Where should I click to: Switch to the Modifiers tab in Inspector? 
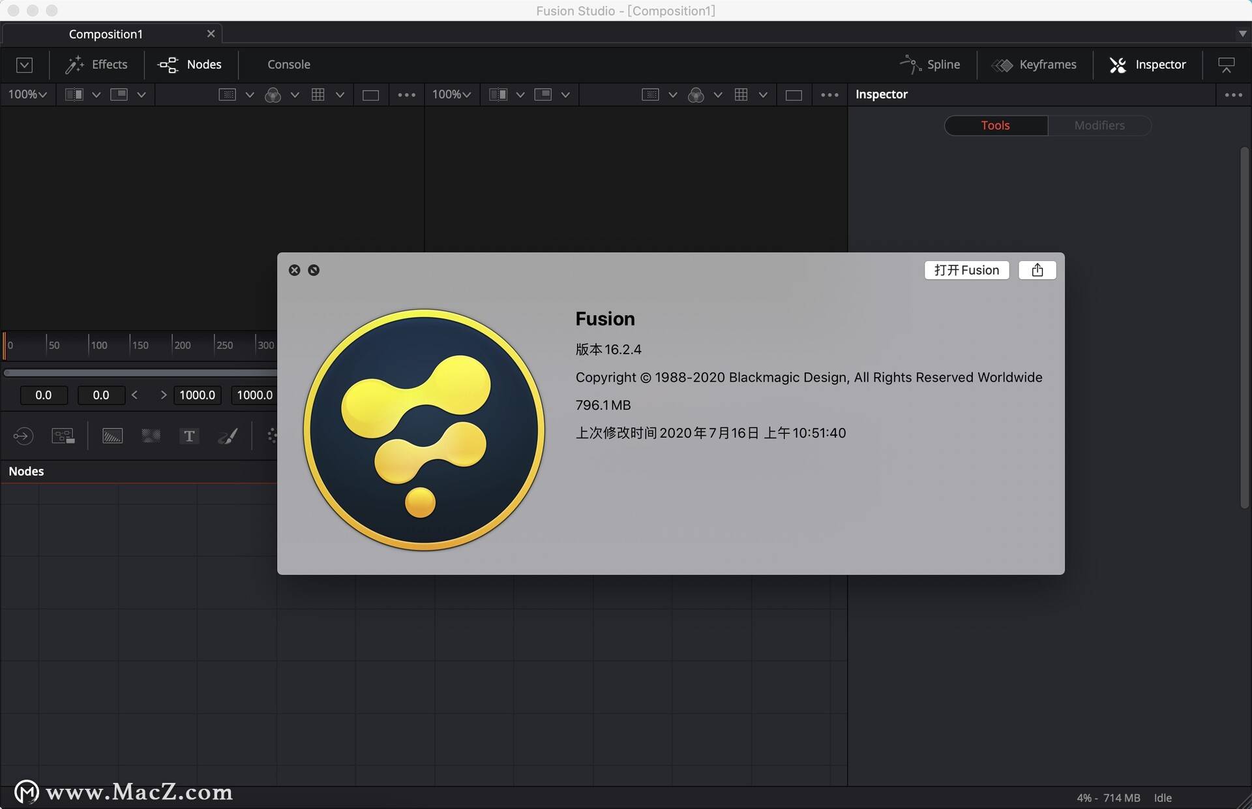(1099, 125)
